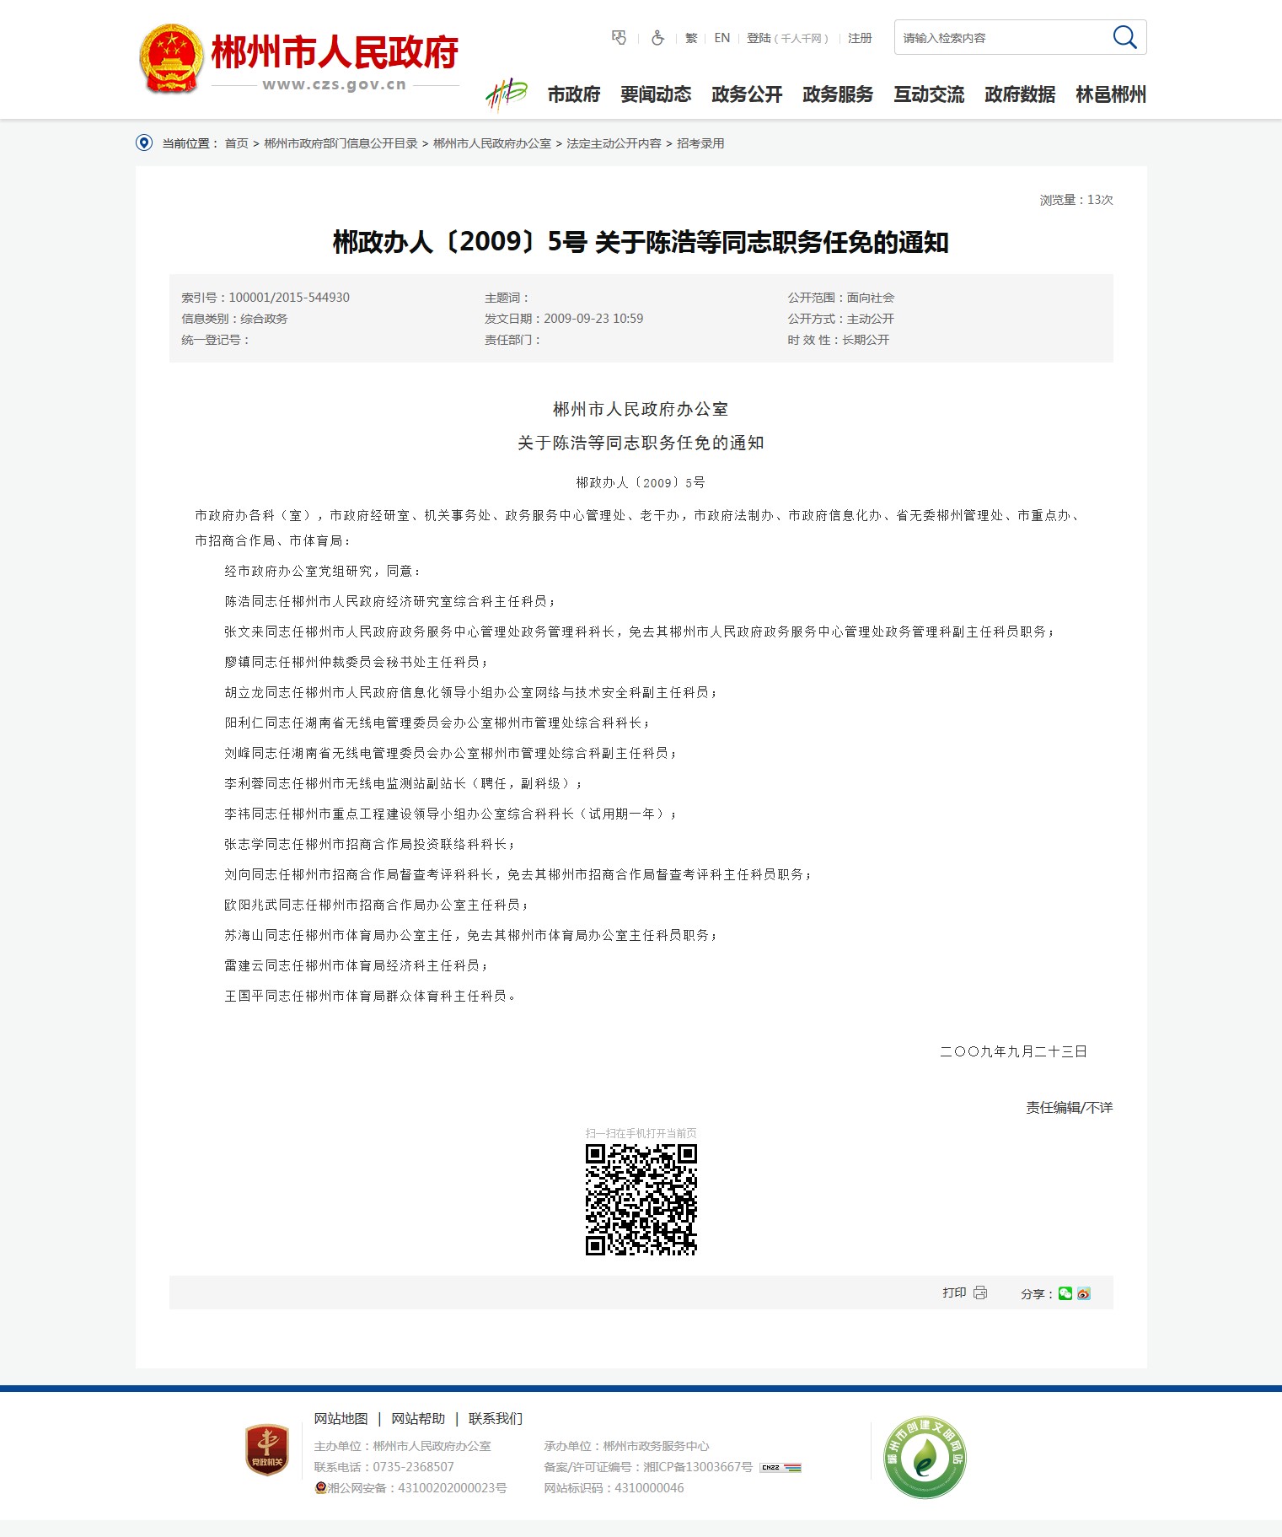1282x1537 pixels.
Task: Click the 责任编辑/不详 text
Action: click(x=1069, y=1108)
